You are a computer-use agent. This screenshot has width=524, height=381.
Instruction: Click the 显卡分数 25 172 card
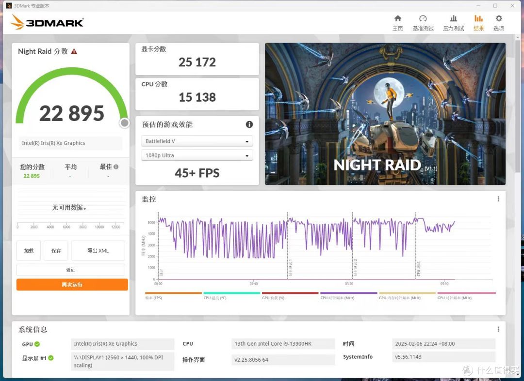(197, 59)
